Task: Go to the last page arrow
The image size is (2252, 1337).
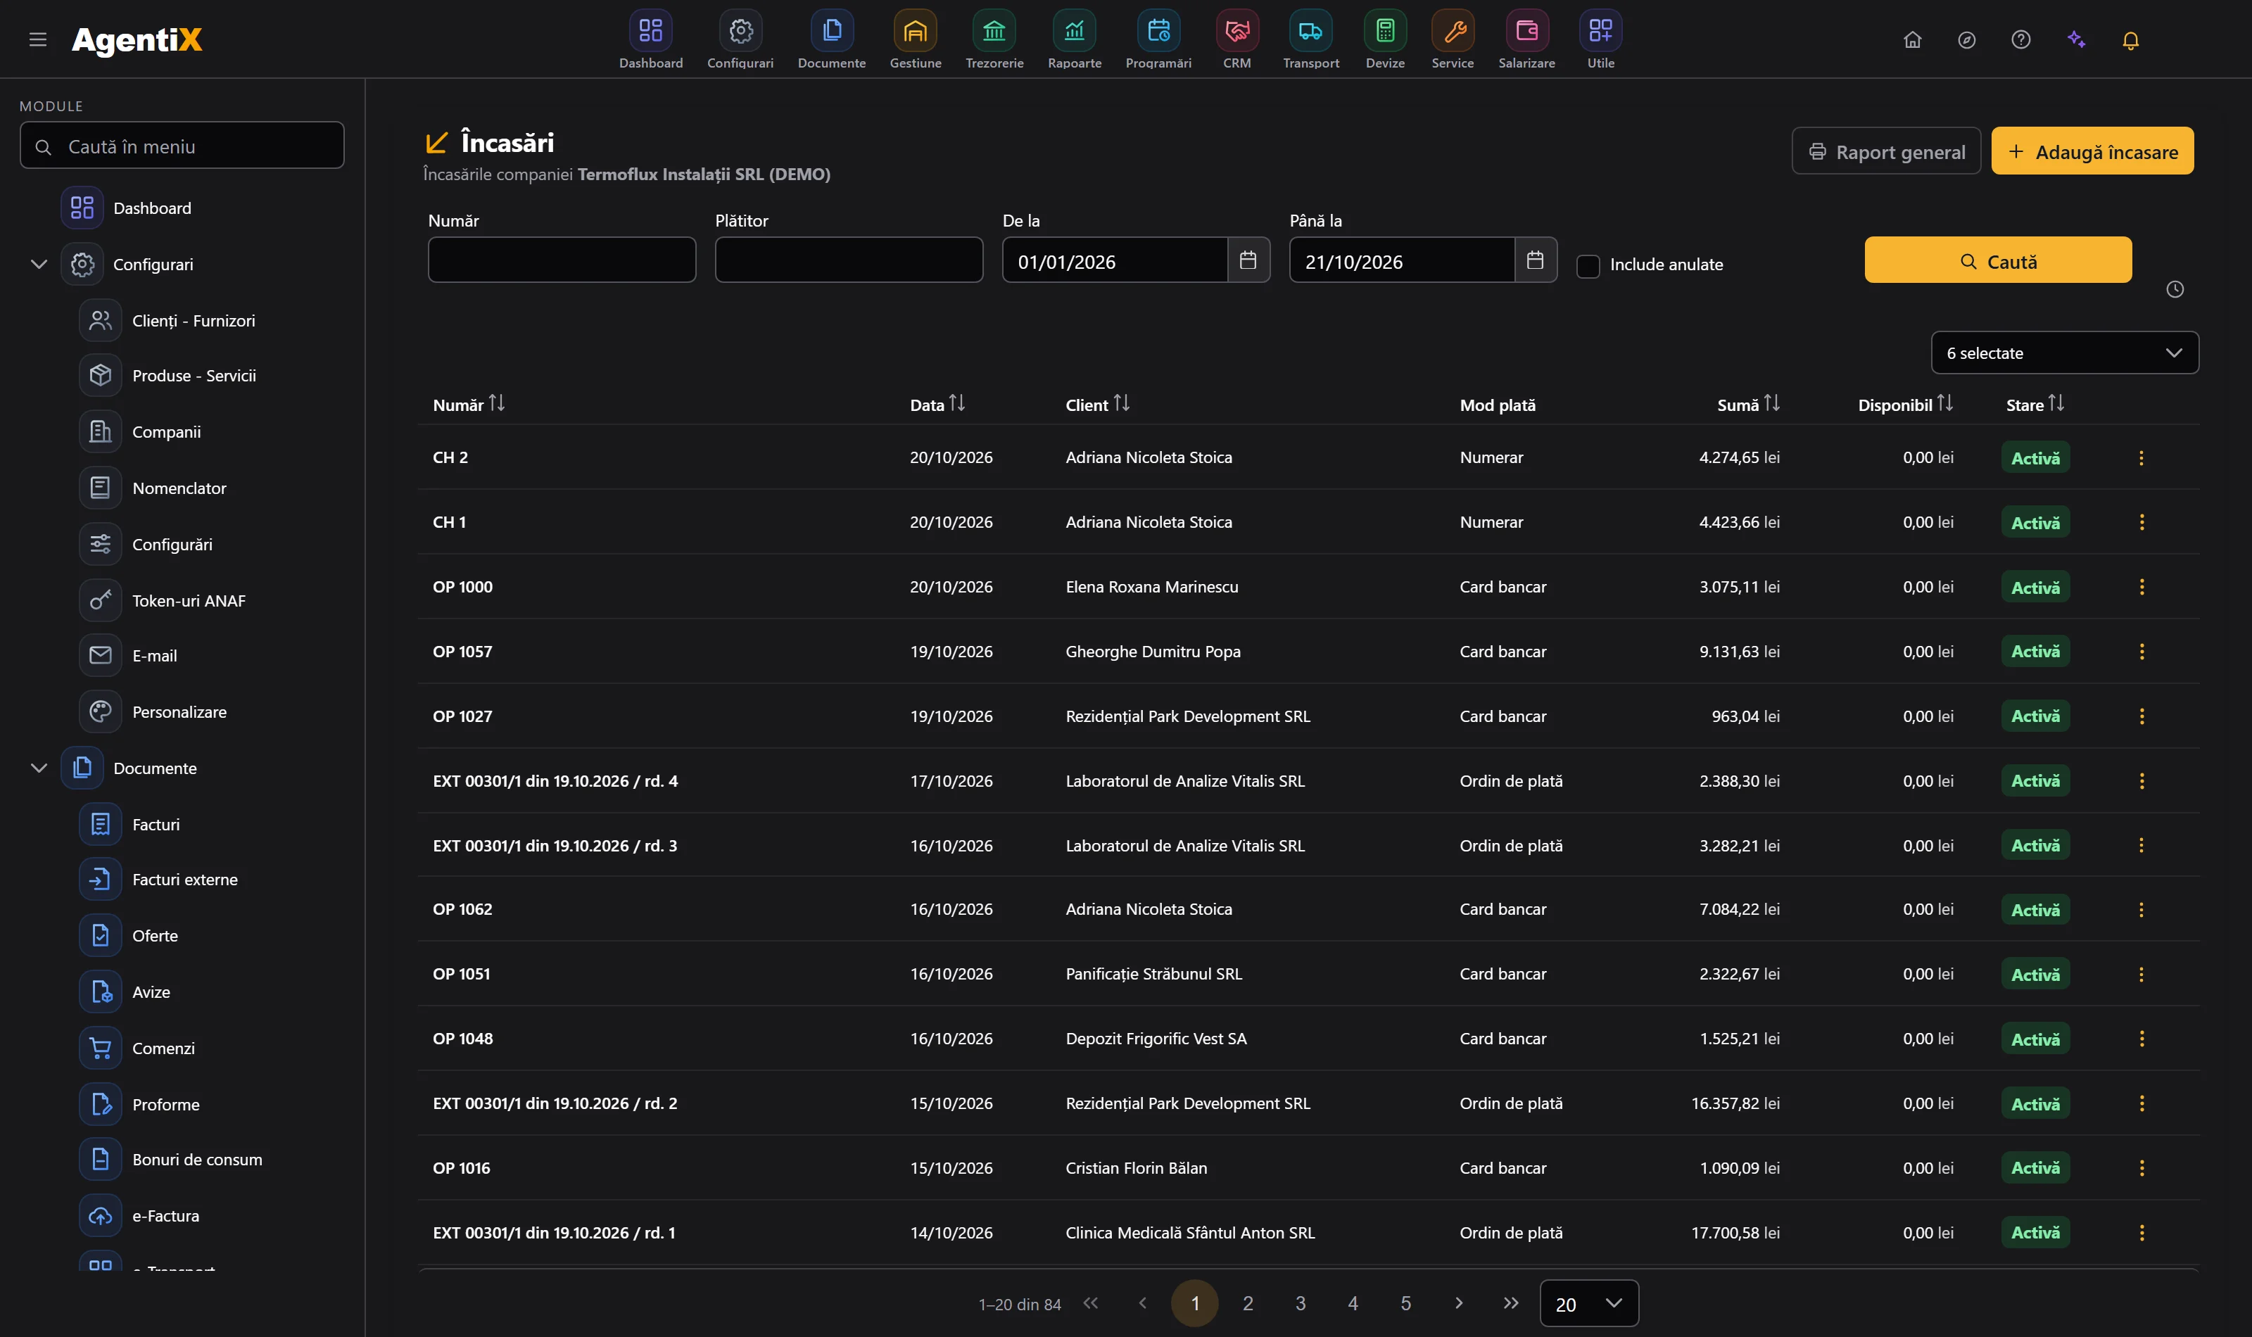Action: pos(1511,1303)
